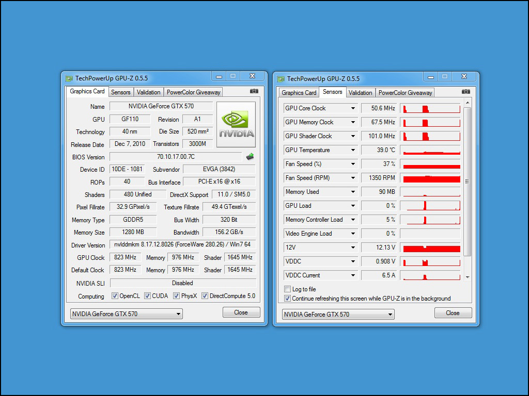The width and height of the screenshot is (529, 396).
Task: Open GPU Shader Clock sensor dropdown
Action: [353, 136]
